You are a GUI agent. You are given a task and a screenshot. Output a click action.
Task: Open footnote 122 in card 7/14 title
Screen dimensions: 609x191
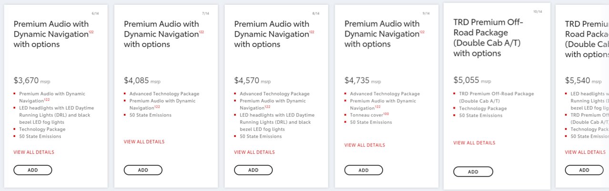click(201, 32)
